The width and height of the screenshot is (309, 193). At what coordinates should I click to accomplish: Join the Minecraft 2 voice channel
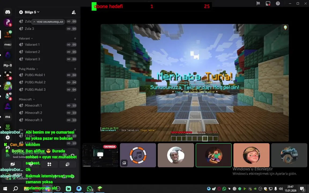click(x=48, y=113)
